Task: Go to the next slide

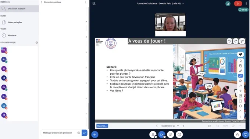Action: coord(183,126)
